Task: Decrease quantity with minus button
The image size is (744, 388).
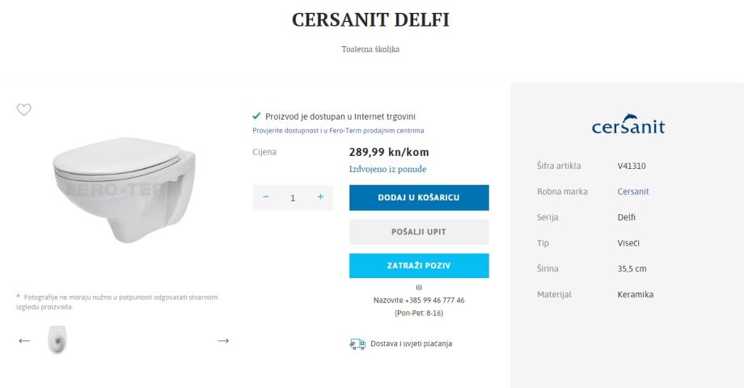Action: coord(266,197)
